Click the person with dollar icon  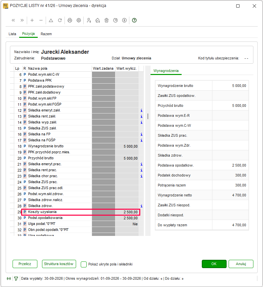[x=89, y=20]
